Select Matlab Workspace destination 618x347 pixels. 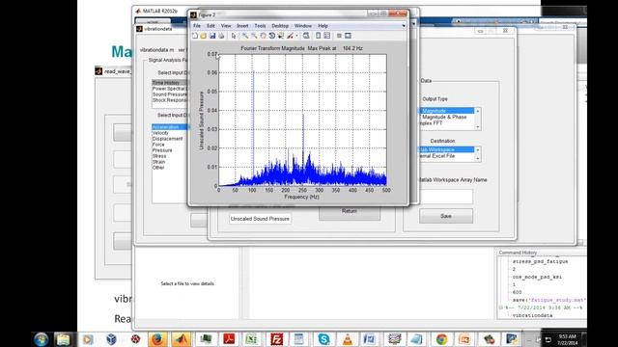pyautogui.click(x=446, y=150)
